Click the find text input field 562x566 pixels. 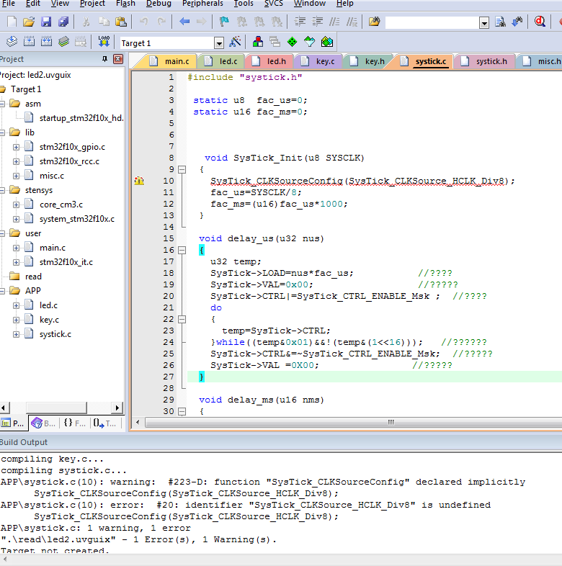click(432, 22)
